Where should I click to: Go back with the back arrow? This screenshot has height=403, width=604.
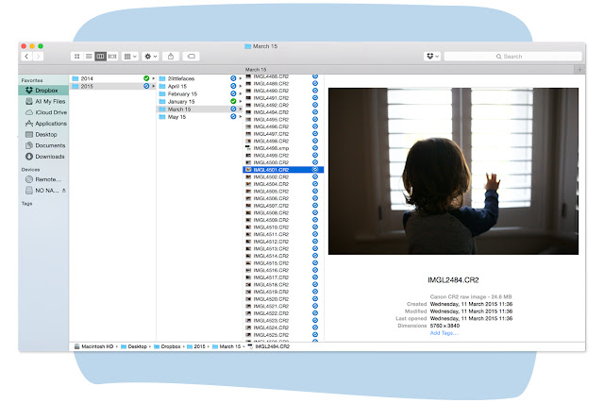coord(26,57)
